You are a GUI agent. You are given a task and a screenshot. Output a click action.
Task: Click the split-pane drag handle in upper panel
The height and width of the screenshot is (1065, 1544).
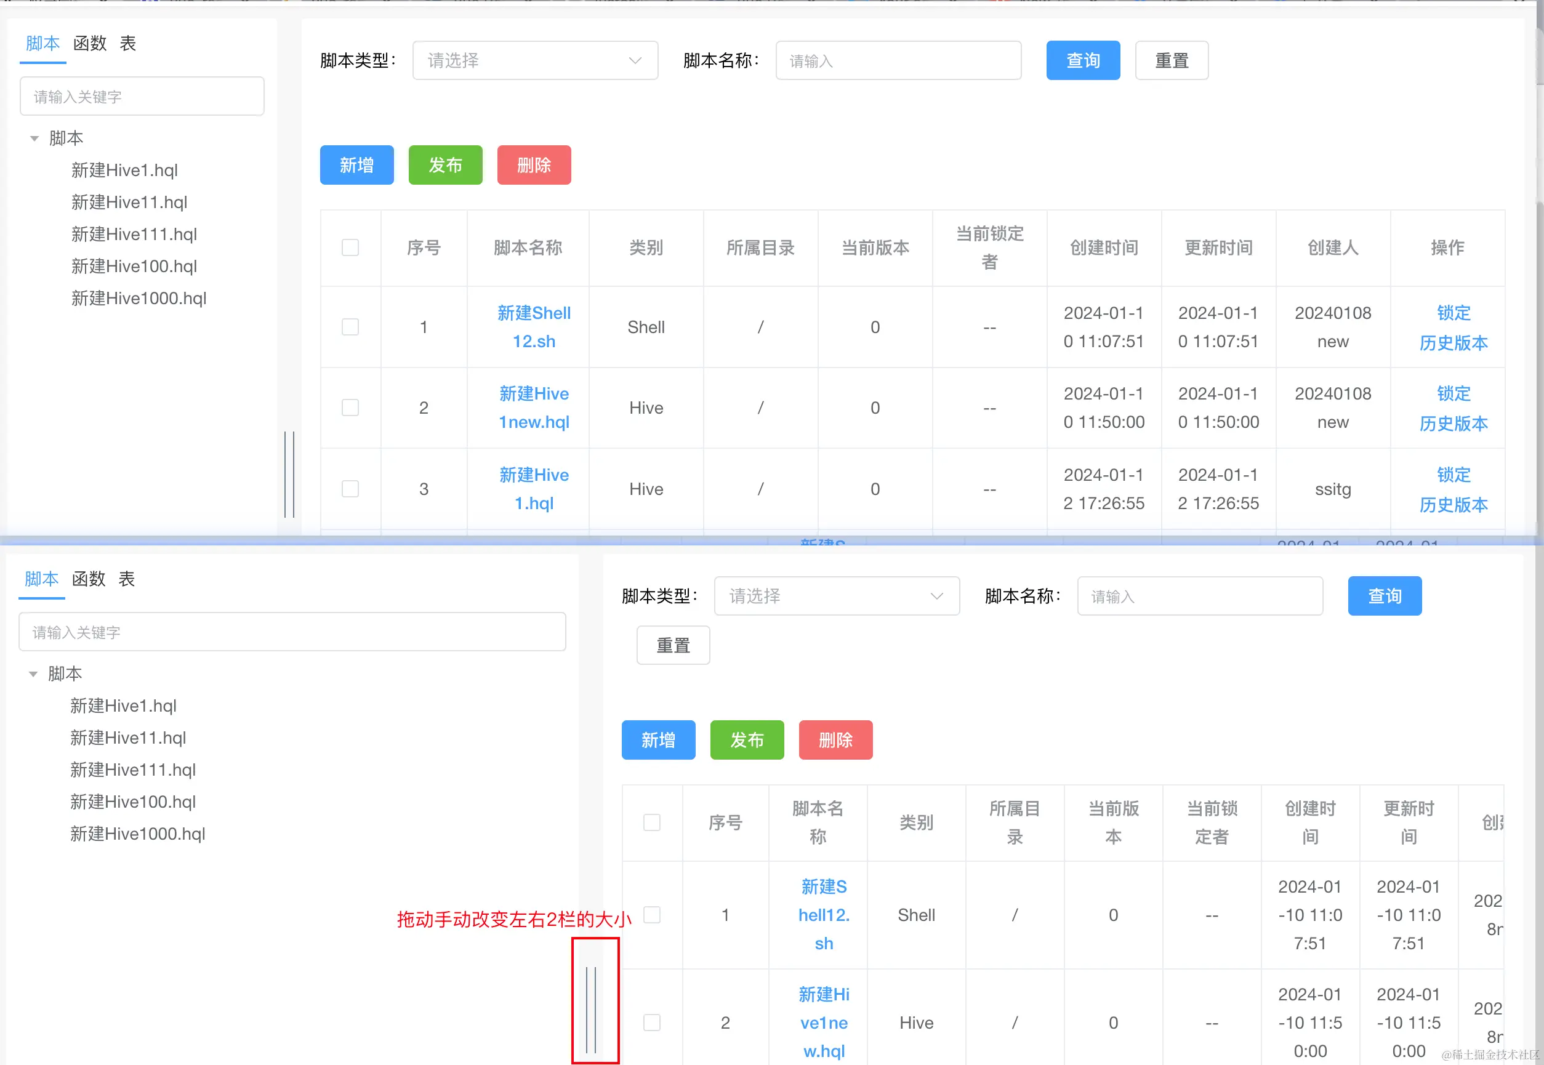[289, 474]
